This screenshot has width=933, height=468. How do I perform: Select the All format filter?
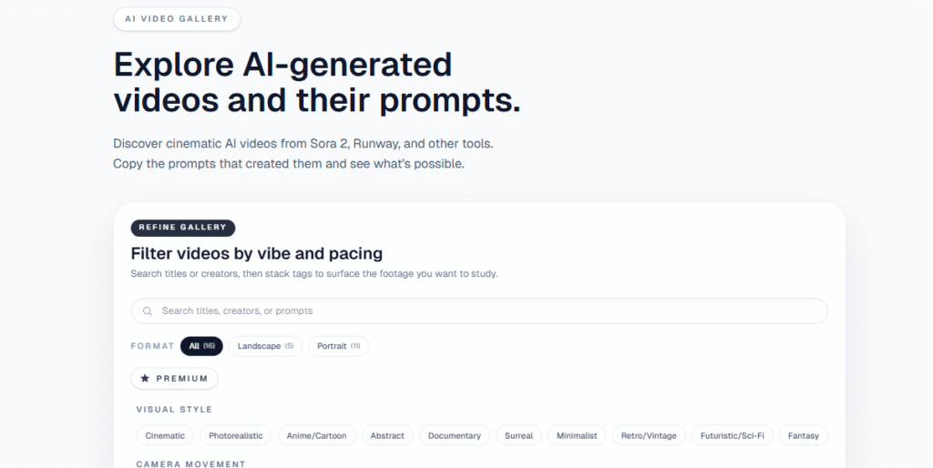(x=201, y=346)
